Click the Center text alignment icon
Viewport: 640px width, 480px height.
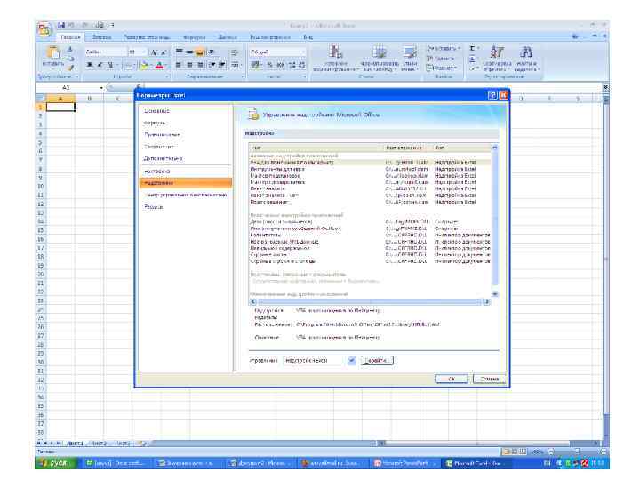[x=189, y=65]
